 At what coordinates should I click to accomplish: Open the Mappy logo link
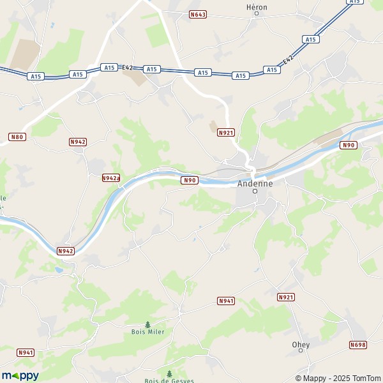[x=20, y=376]
